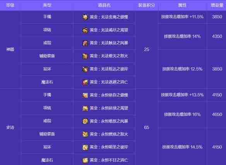Click the 手镯 type cell in the 神器 group

pos(47,17)
